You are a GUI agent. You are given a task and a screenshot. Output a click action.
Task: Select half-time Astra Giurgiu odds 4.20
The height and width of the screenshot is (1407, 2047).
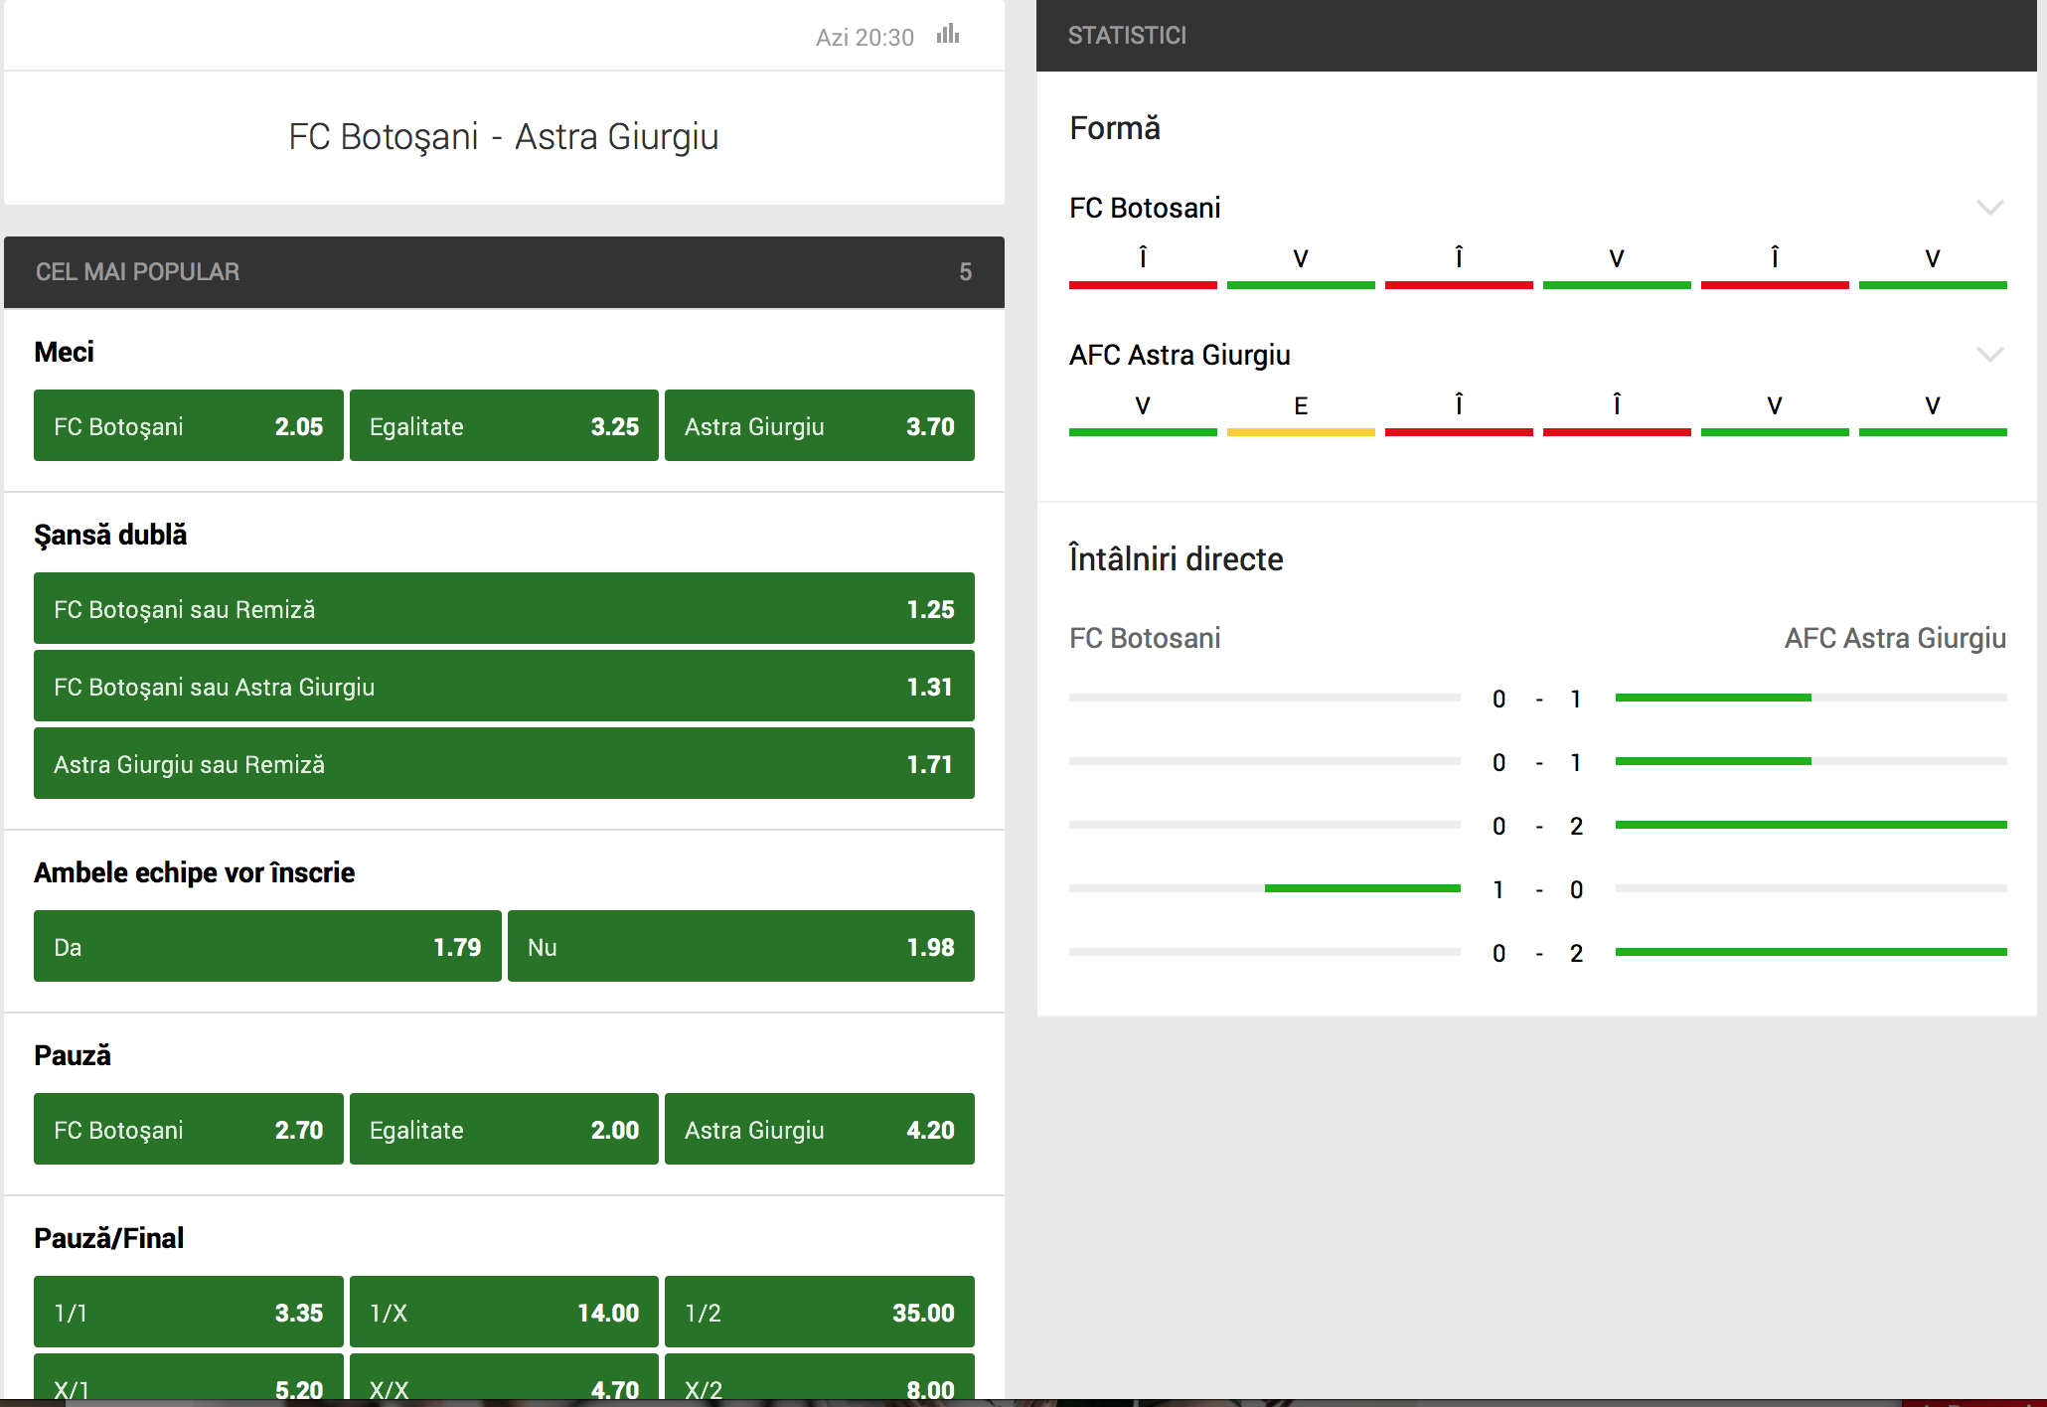coord(819,1130)
